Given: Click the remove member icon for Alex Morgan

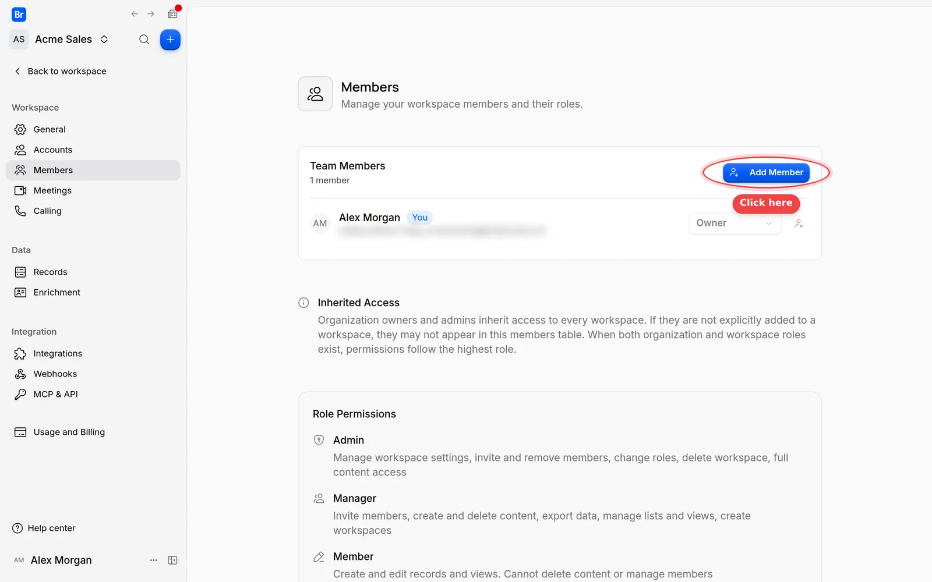Looking at the screenshot, I should (799, 223).
